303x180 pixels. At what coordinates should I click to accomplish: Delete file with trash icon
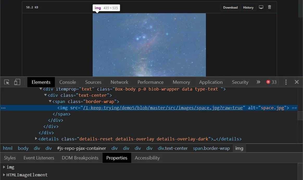click(x=269, y=7)
